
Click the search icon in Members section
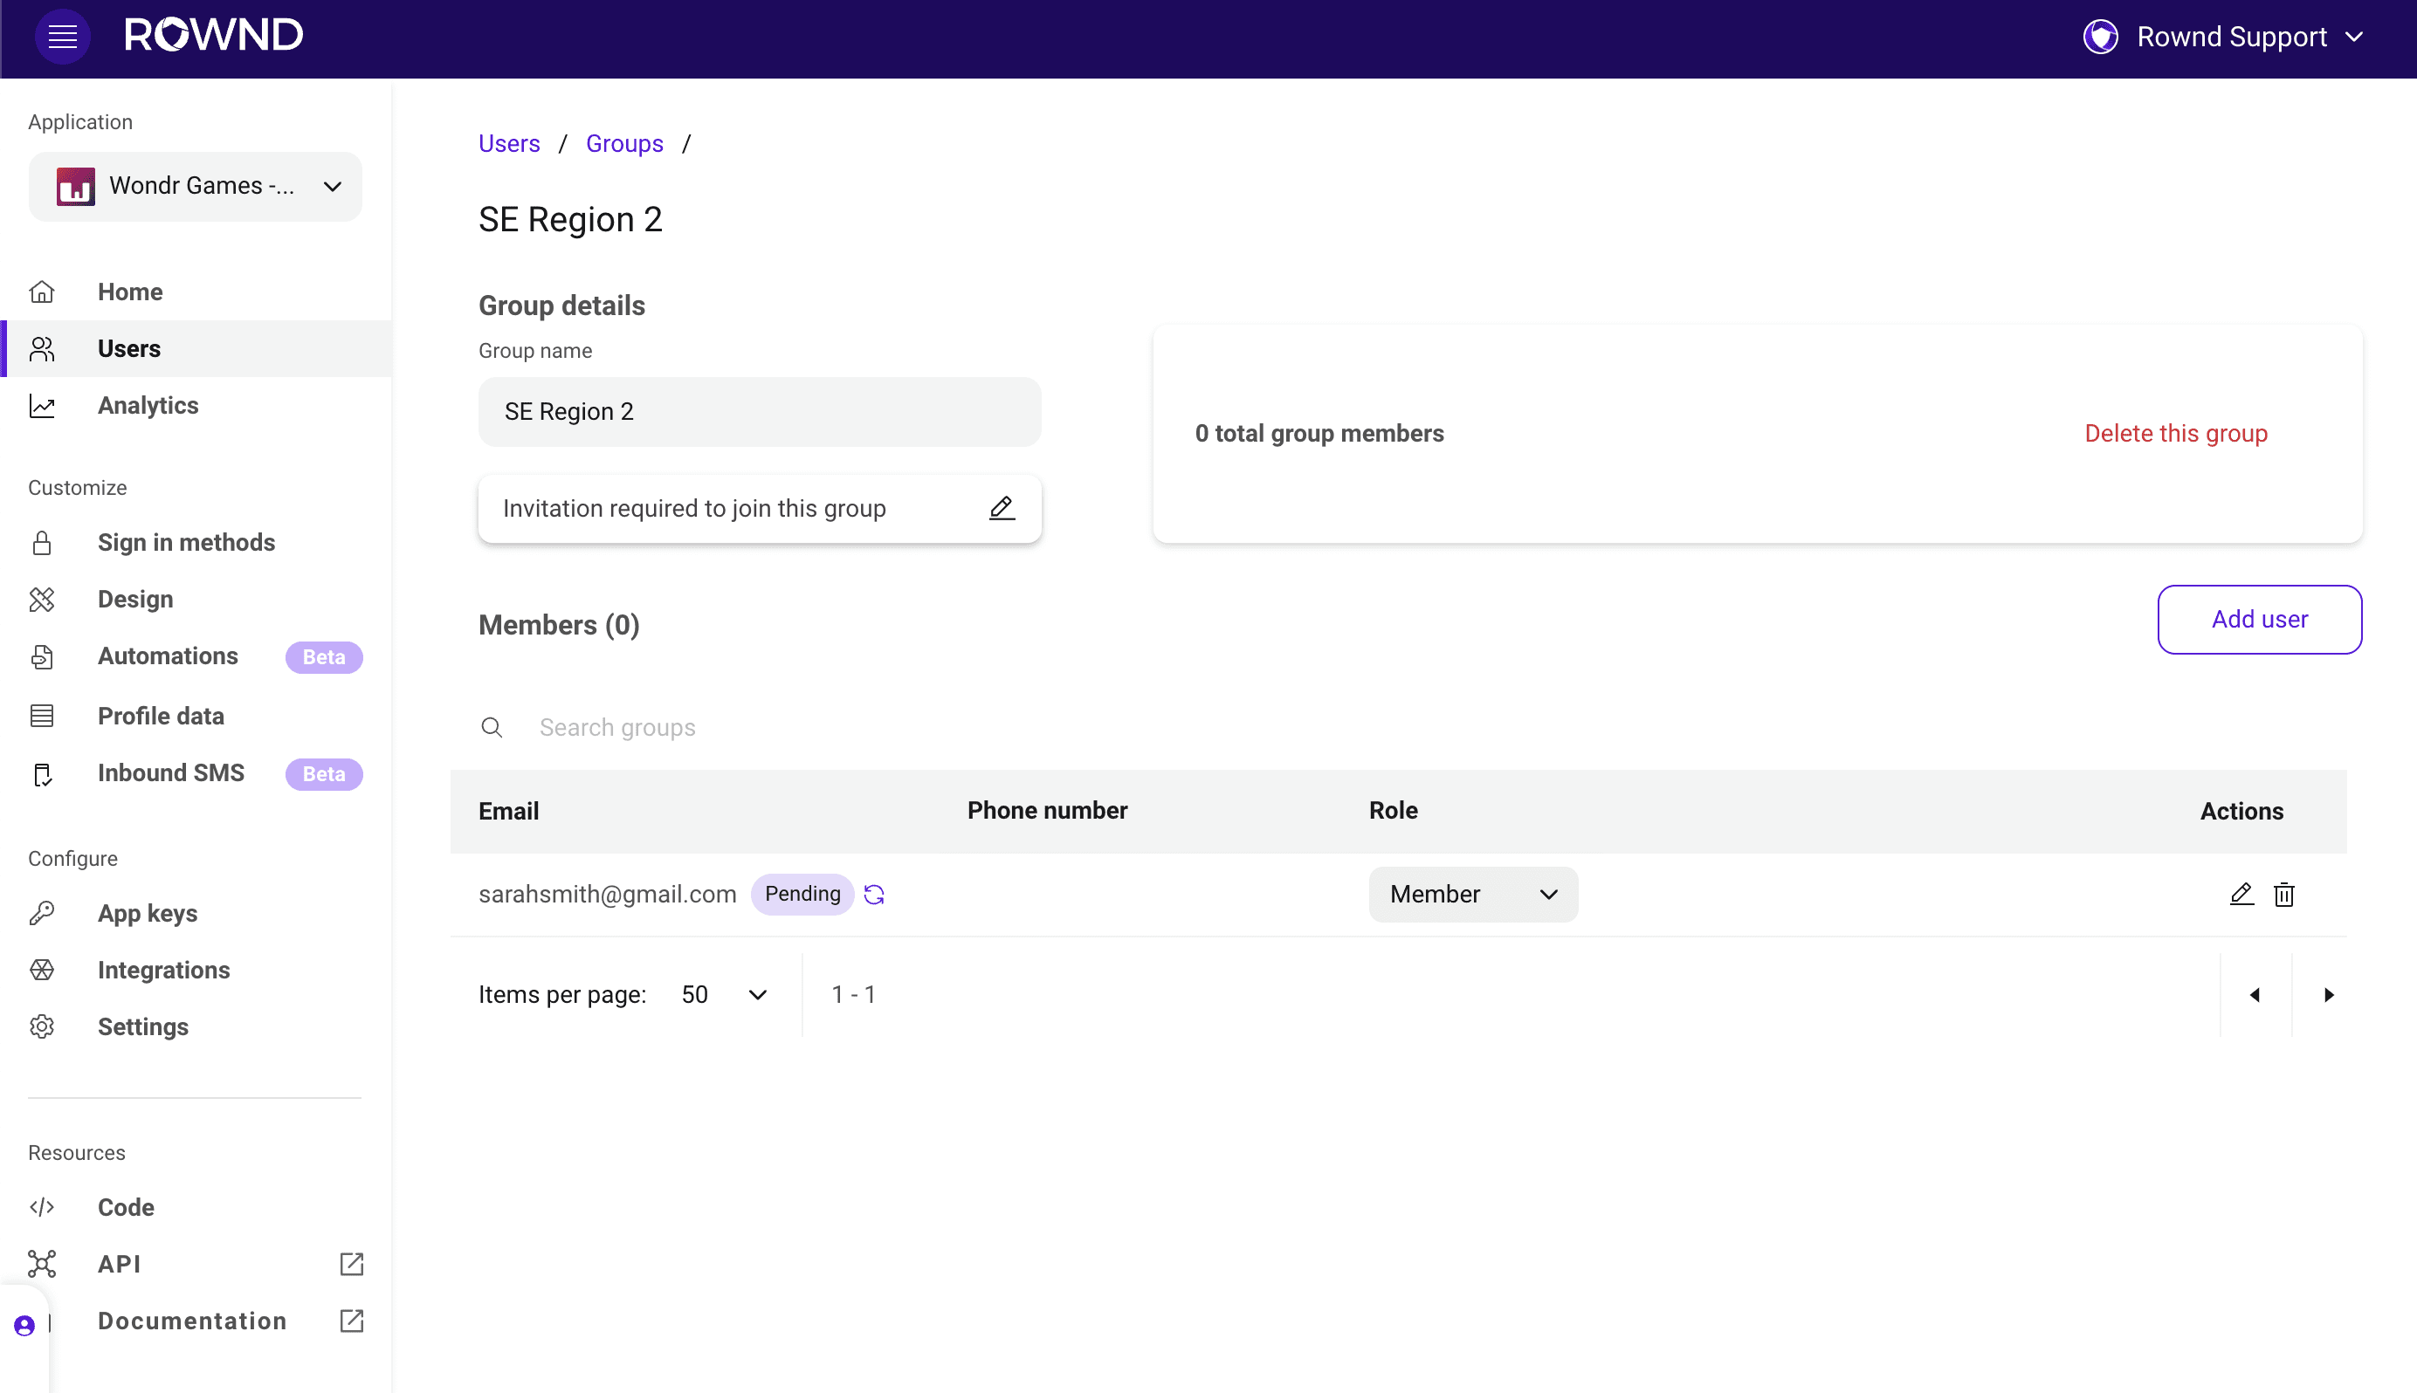(x=492, y=726)
